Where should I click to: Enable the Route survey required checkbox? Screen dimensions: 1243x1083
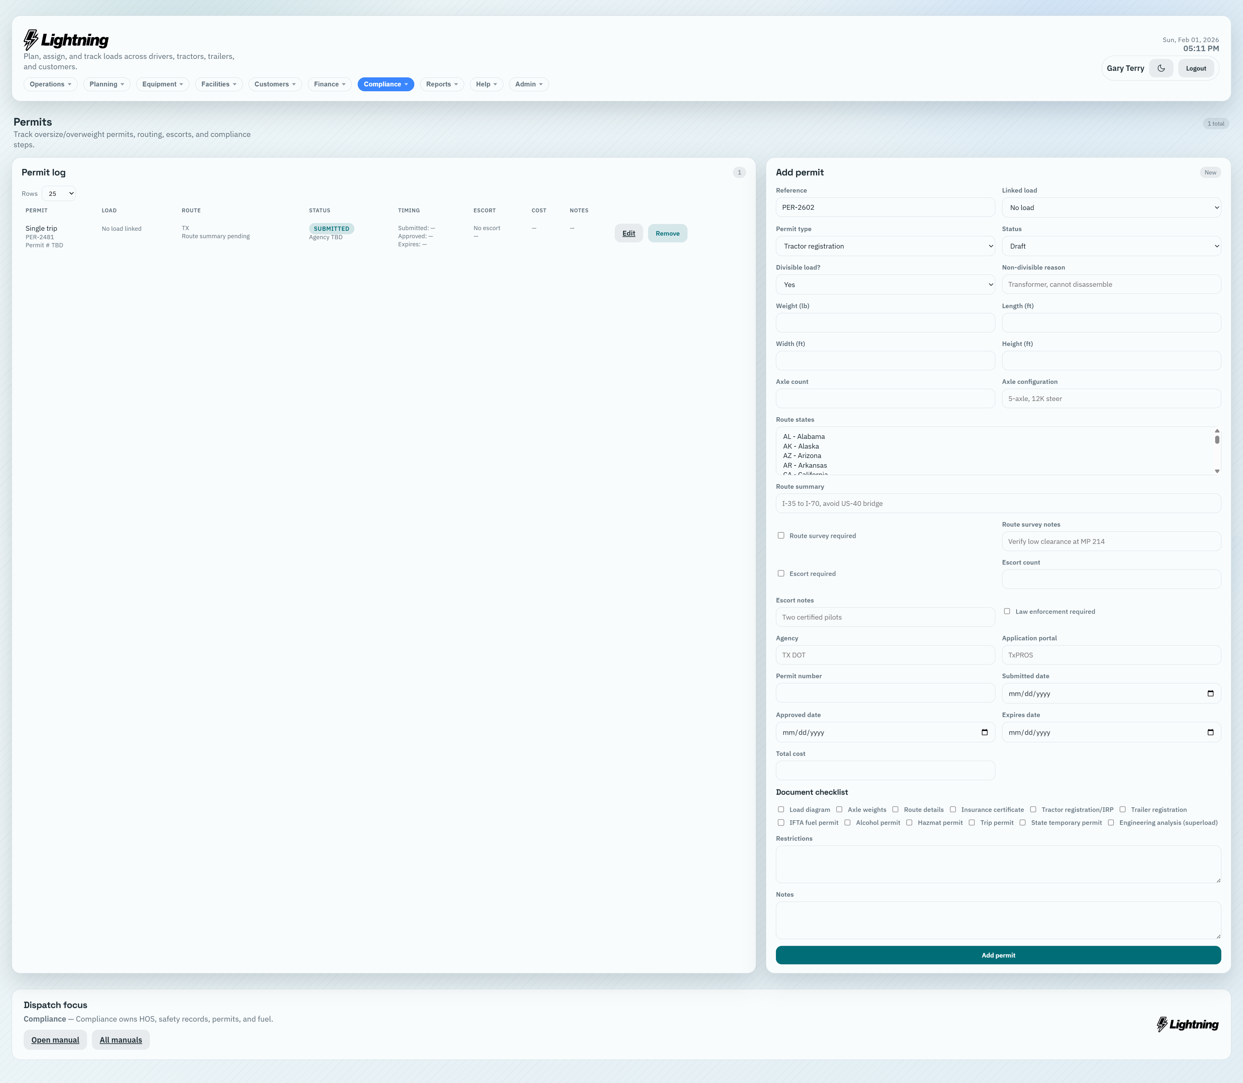click(x=781, y=535)
